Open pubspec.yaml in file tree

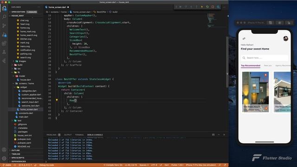(x=24, y=143)
